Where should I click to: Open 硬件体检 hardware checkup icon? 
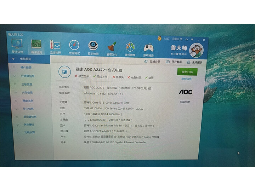tap(17, 46)
